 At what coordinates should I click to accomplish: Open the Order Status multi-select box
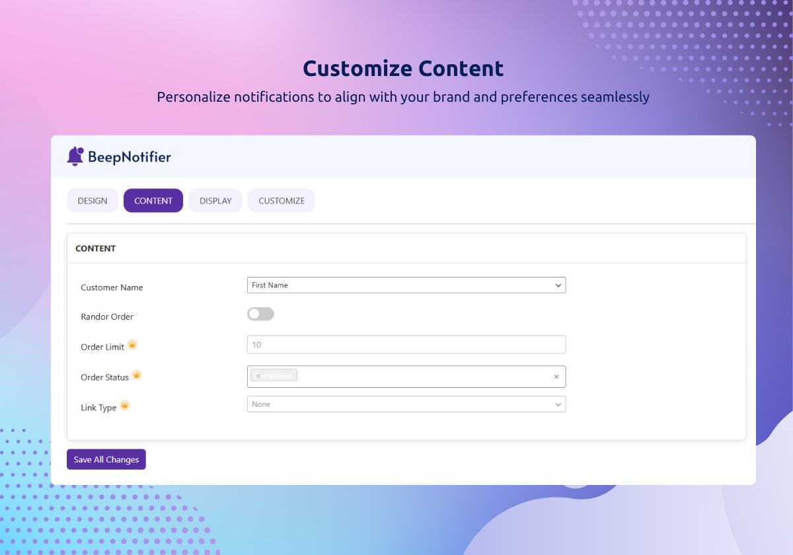[406, 377]
